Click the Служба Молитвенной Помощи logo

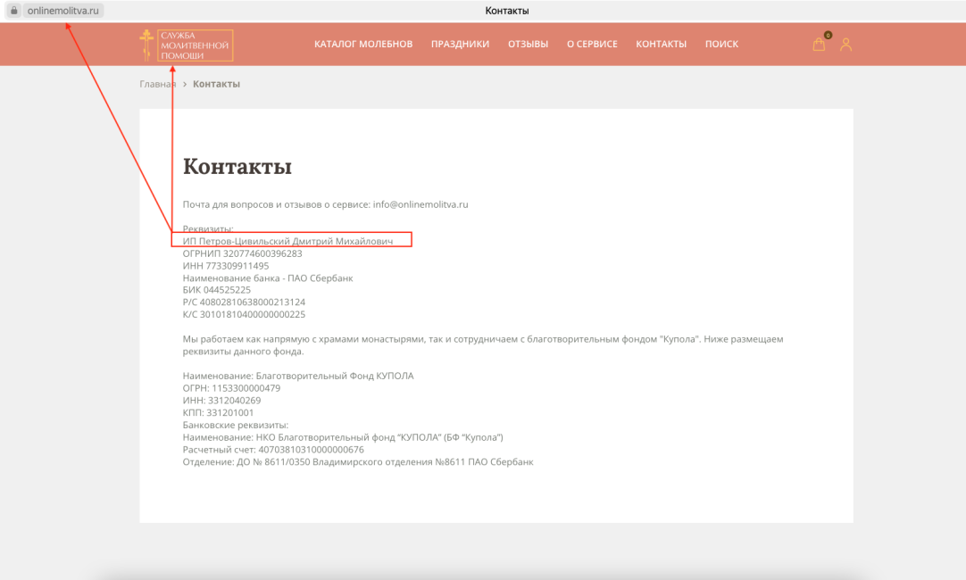[x=187, y=45]
